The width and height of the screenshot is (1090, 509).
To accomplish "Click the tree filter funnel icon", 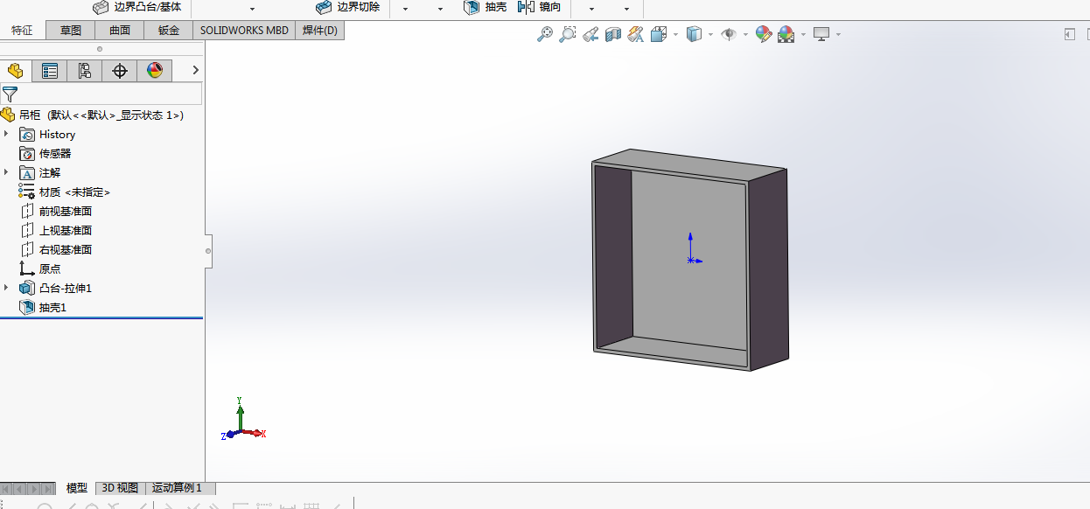I will tap(10, 94).
